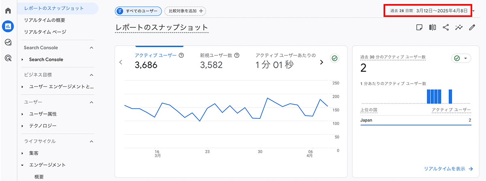The width and height of the screenshot is (486, 181).
Task: Collapse the ライフサイクル section chevron
Action: [x=92, y=141]
